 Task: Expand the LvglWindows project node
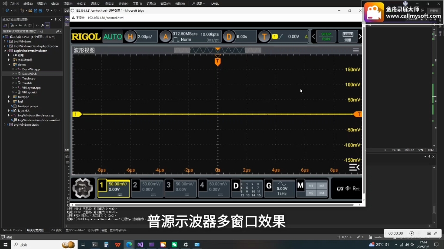tap(5, 41)
